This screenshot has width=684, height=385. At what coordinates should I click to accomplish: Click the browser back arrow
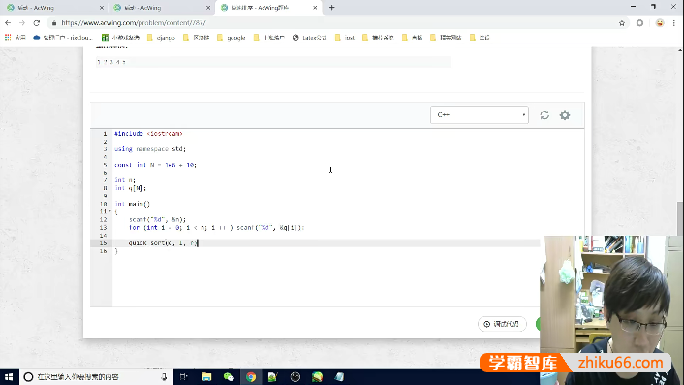coord(8,23)
